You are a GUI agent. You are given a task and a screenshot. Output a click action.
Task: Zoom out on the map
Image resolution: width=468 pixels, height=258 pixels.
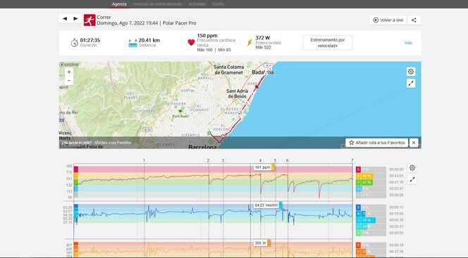(x=69, y=81)
